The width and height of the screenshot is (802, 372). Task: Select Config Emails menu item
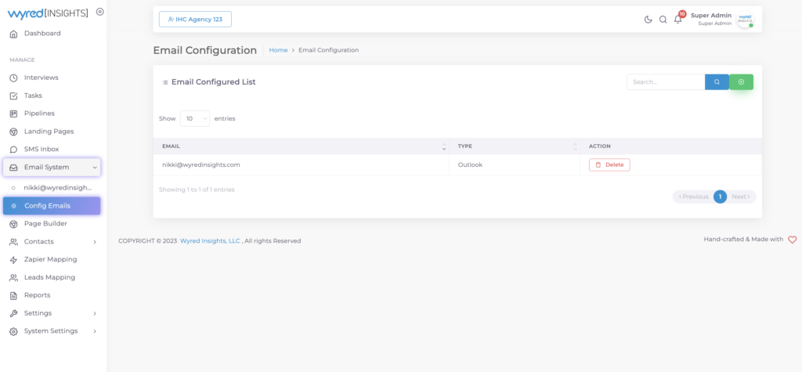point(52,206)
